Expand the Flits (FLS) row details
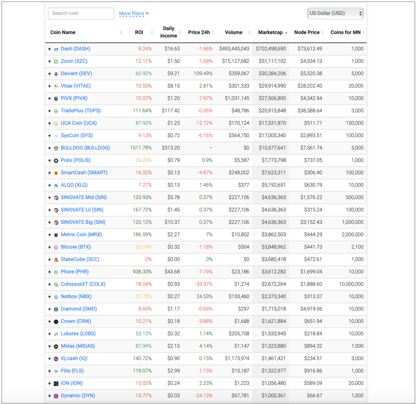 [50, 371]
